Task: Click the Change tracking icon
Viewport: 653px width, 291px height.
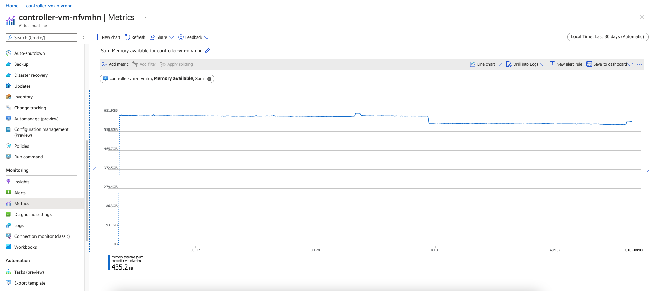Action: click(x=9, y=108)
